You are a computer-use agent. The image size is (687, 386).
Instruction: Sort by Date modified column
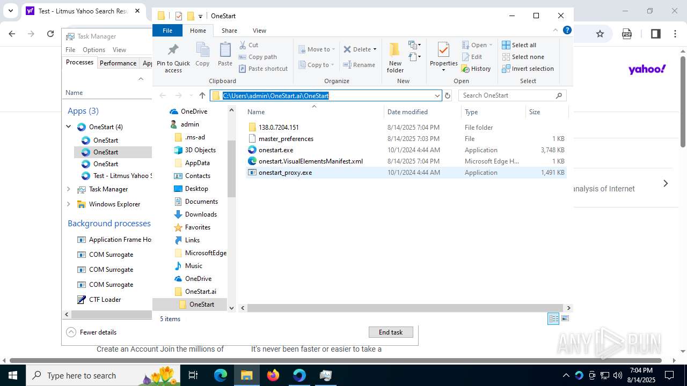click(x=422, y=112)
